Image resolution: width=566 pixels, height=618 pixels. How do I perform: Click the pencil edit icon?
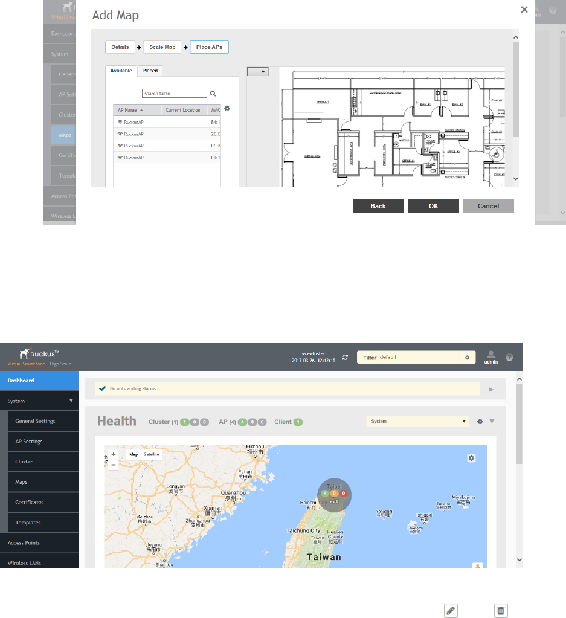tap(451, 611)
